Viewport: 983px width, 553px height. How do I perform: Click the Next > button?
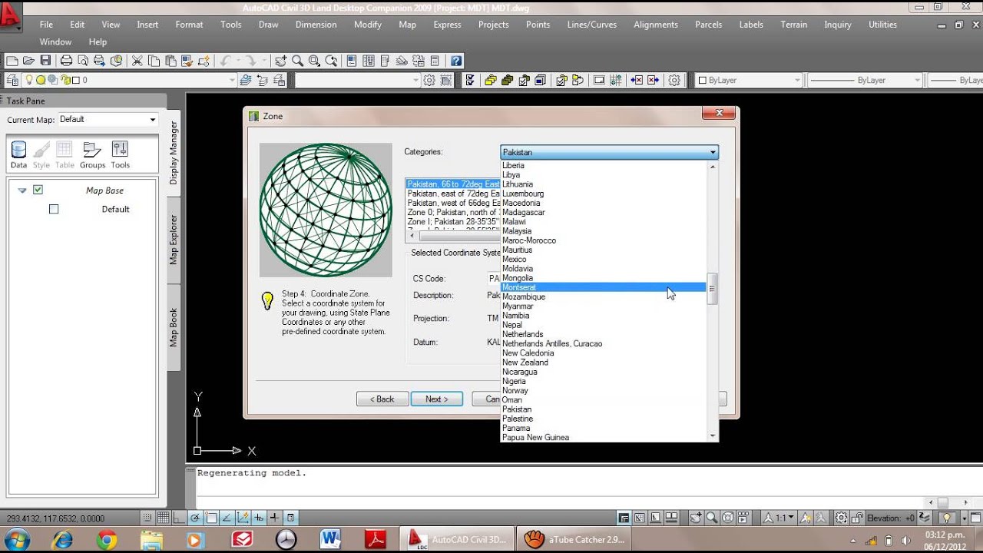tap(436, 399)
